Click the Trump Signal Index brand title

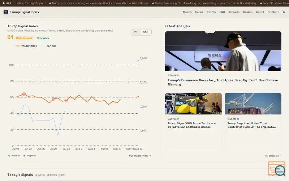[x=25, y=12]
